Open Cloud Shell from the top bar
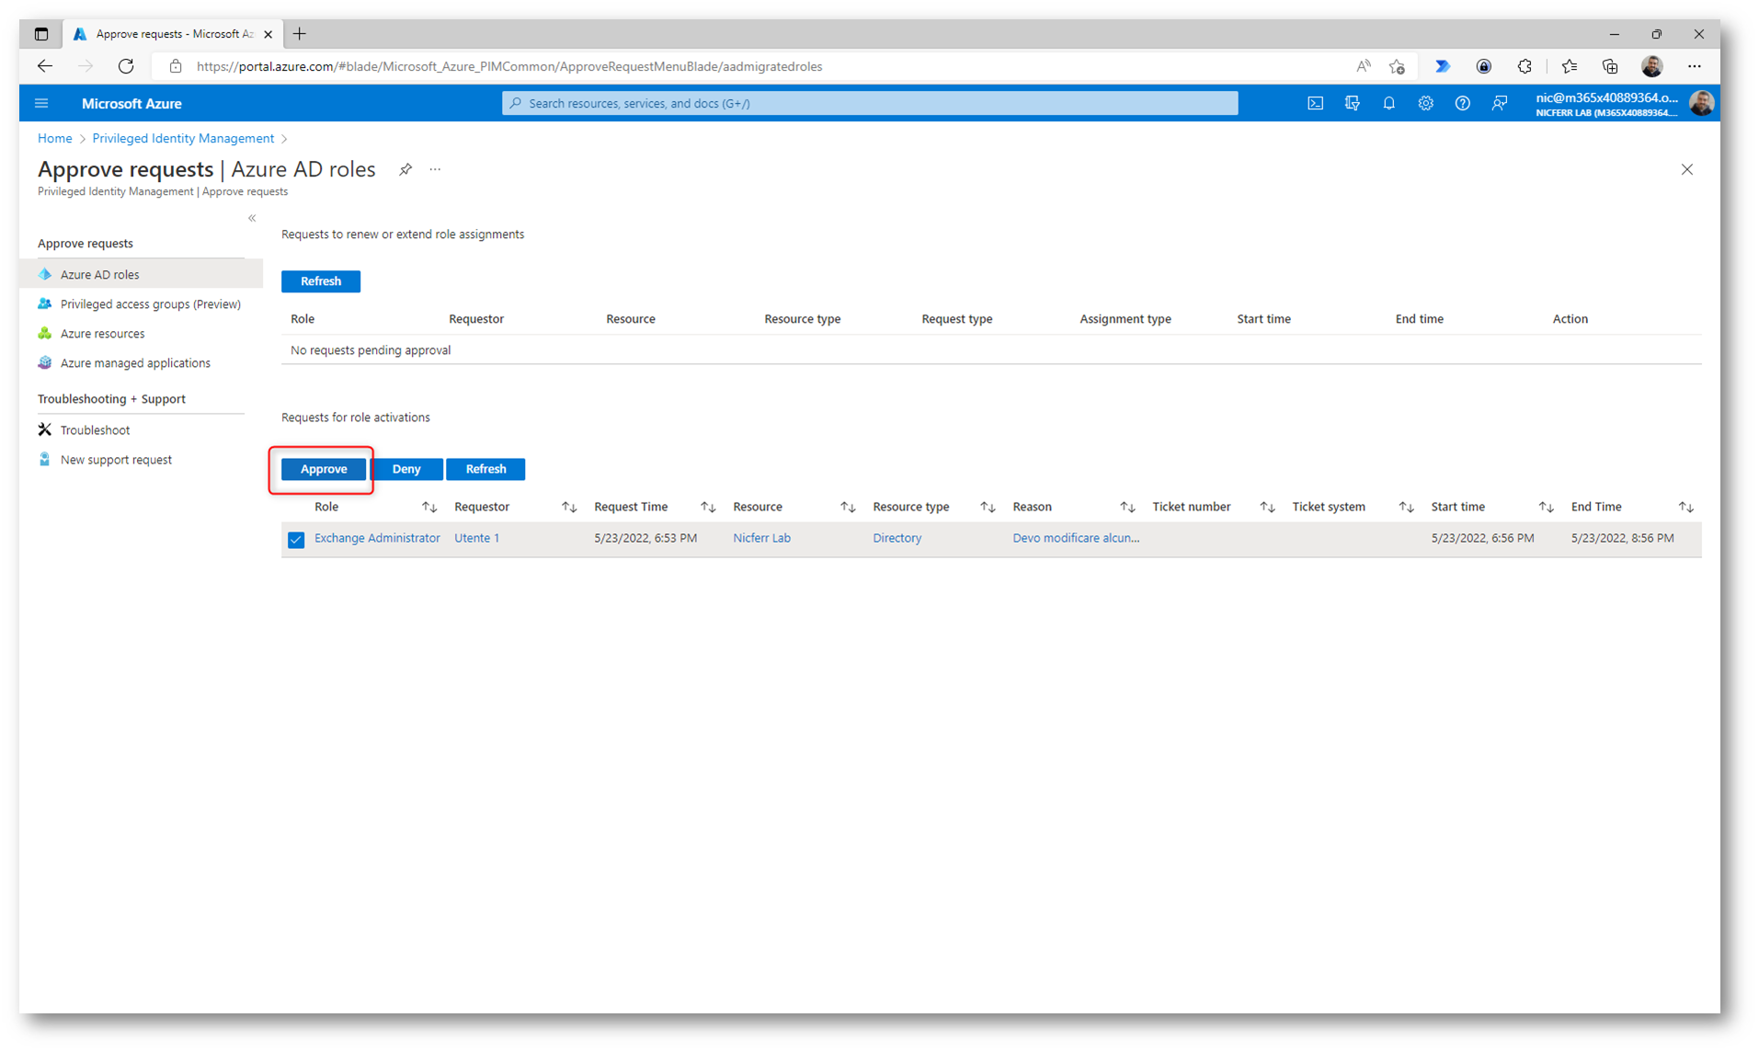Screen dimensions: 1759x1052 pos(1315,103)
